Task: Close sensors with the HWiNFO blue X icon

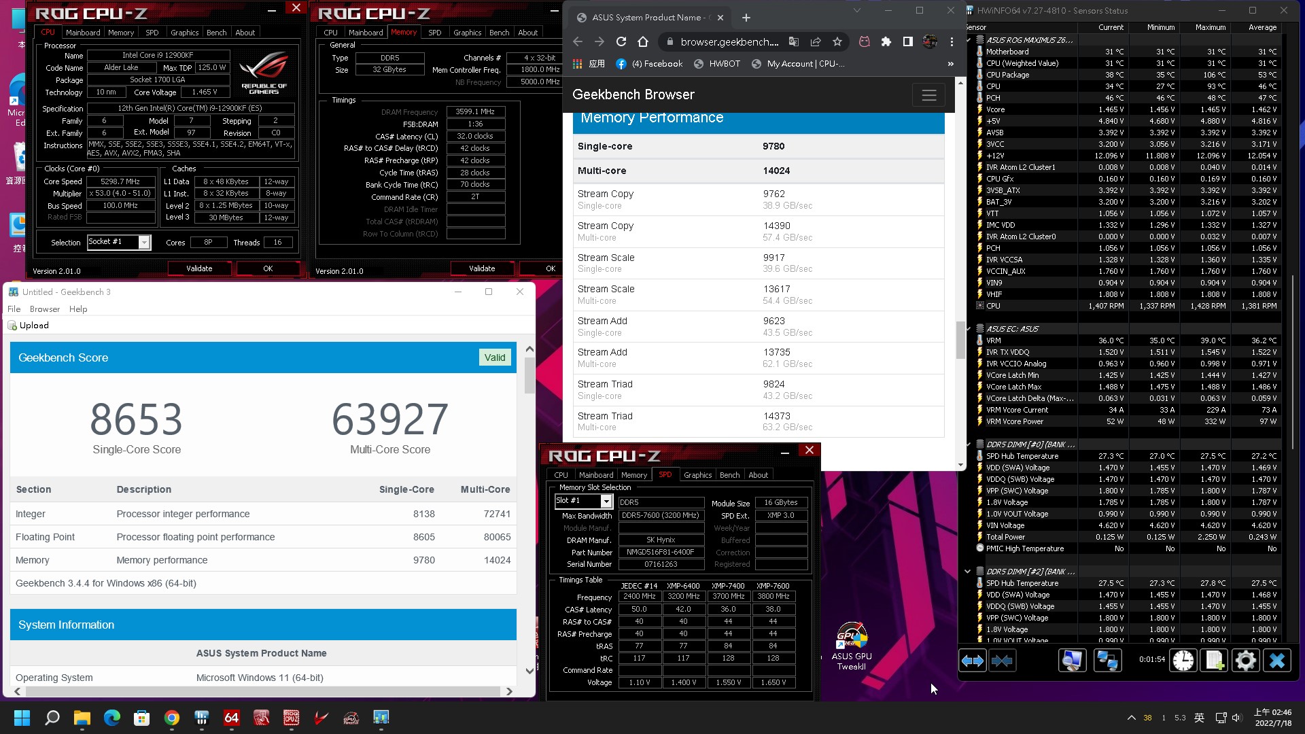Action: [x=1277, y=661]
